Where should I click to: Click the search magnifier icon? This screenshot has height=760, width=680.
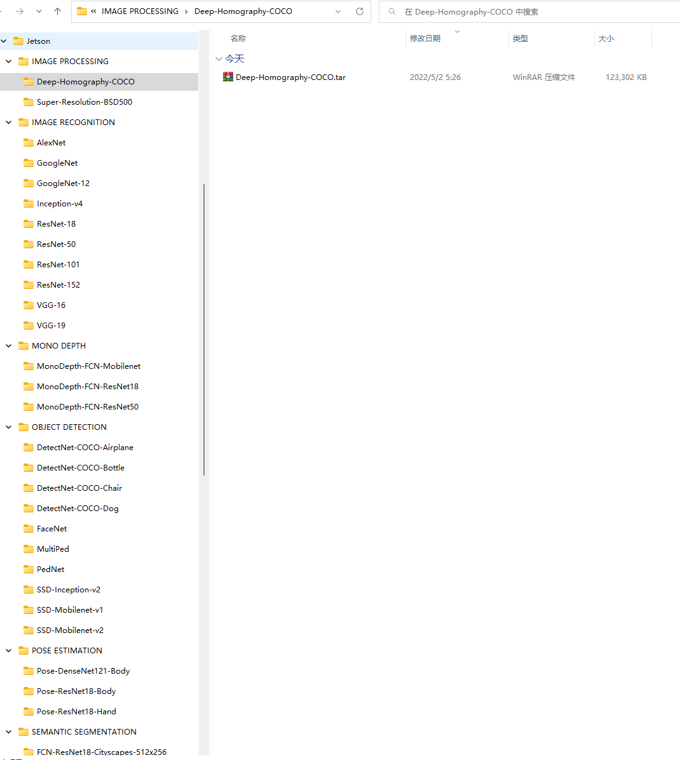click(392, 11)
